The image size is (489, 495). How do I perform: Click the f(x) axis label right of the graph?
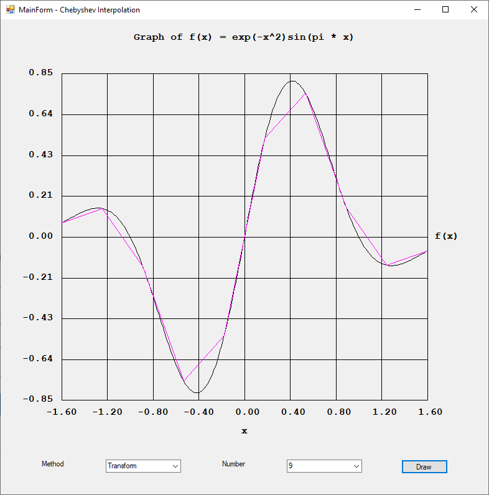tap(445, 236)
